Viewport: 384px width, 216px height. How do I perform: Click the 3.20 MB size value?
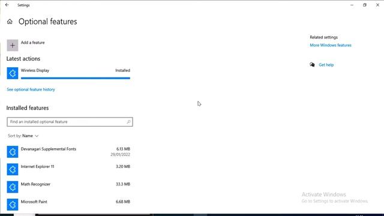pyautogui.click(x=123, y=167)
